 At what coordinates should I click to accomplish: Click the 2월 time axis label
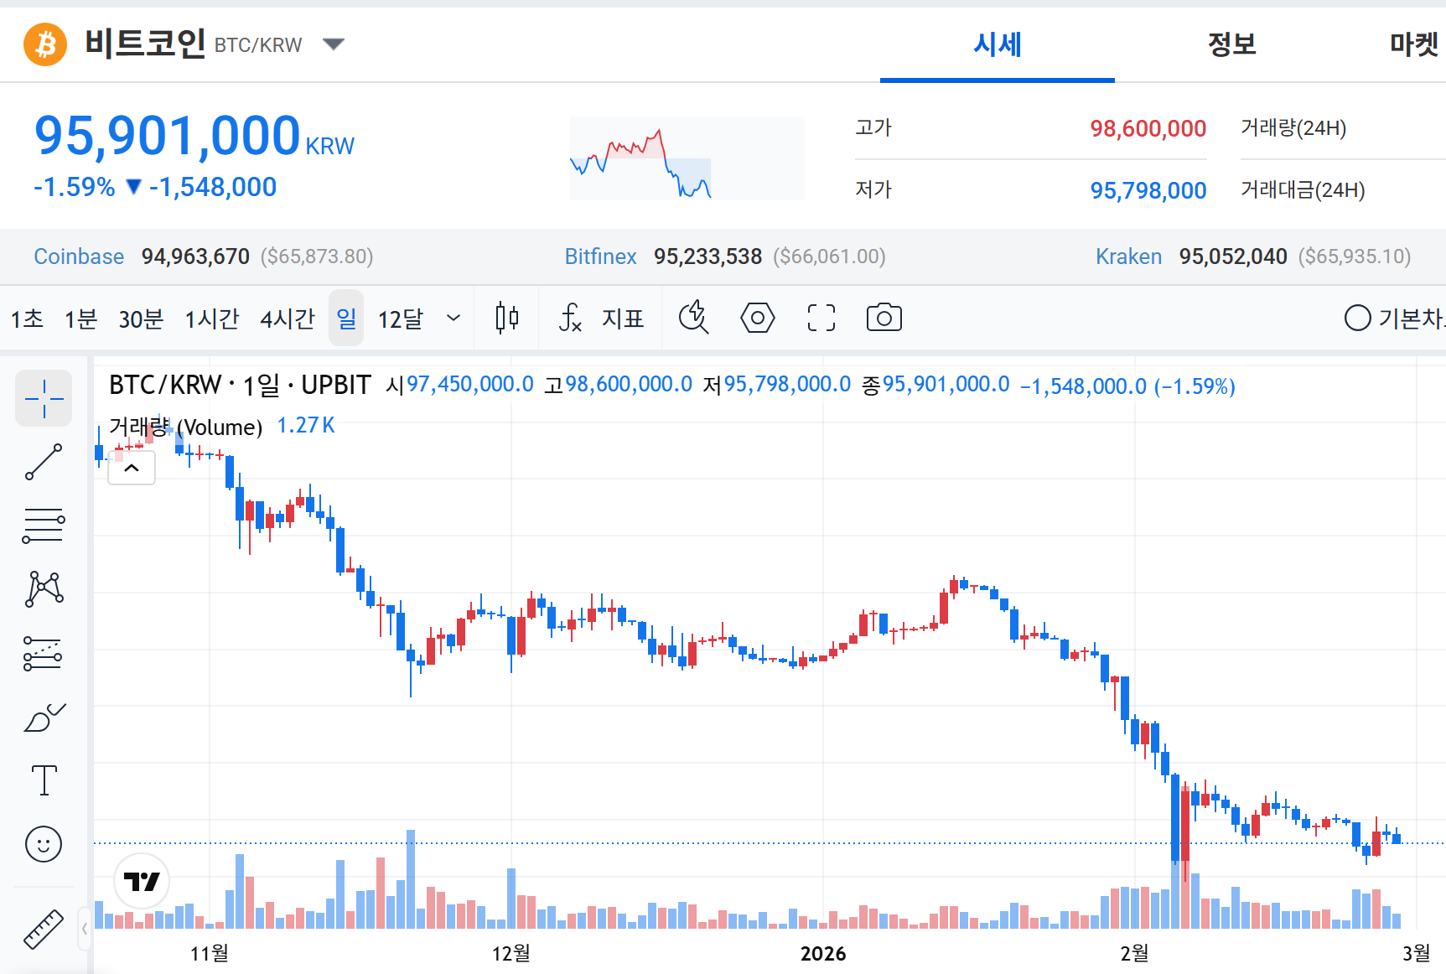1135,954
